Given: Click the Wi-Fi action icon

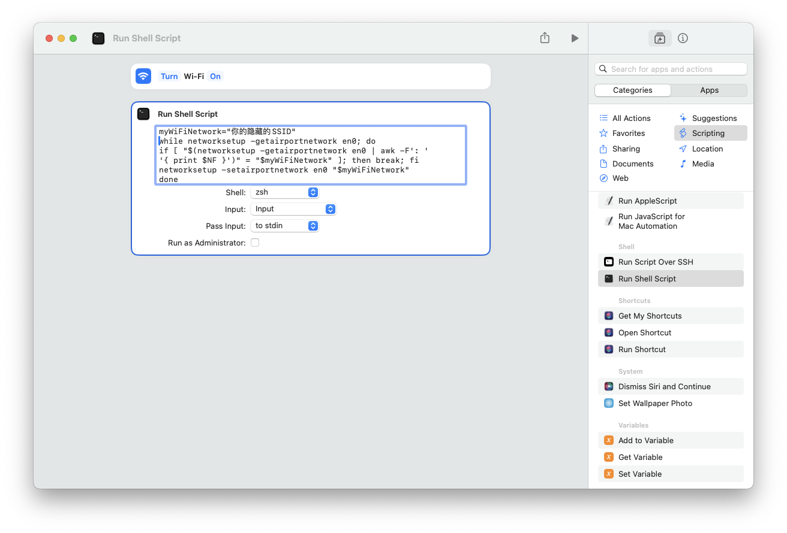Looking at the screenshot, I should pyautogui.click(x=143, y=76).
